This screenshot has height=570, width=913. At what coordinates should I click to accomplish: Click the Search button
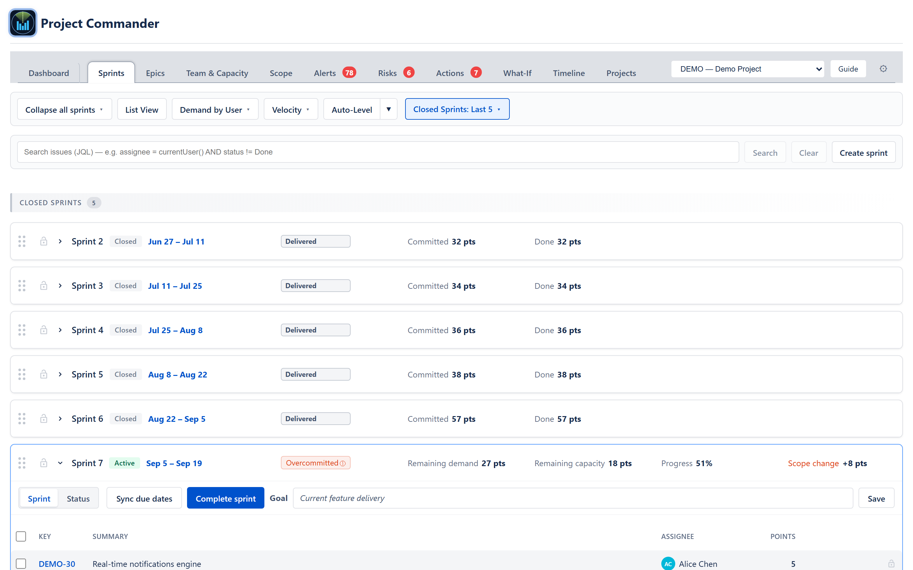coord(765,152)
